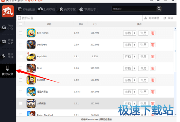Tick the checkbox for SvZ Def
This screenshot has height=122, width=180.
[x=20, y=80]
